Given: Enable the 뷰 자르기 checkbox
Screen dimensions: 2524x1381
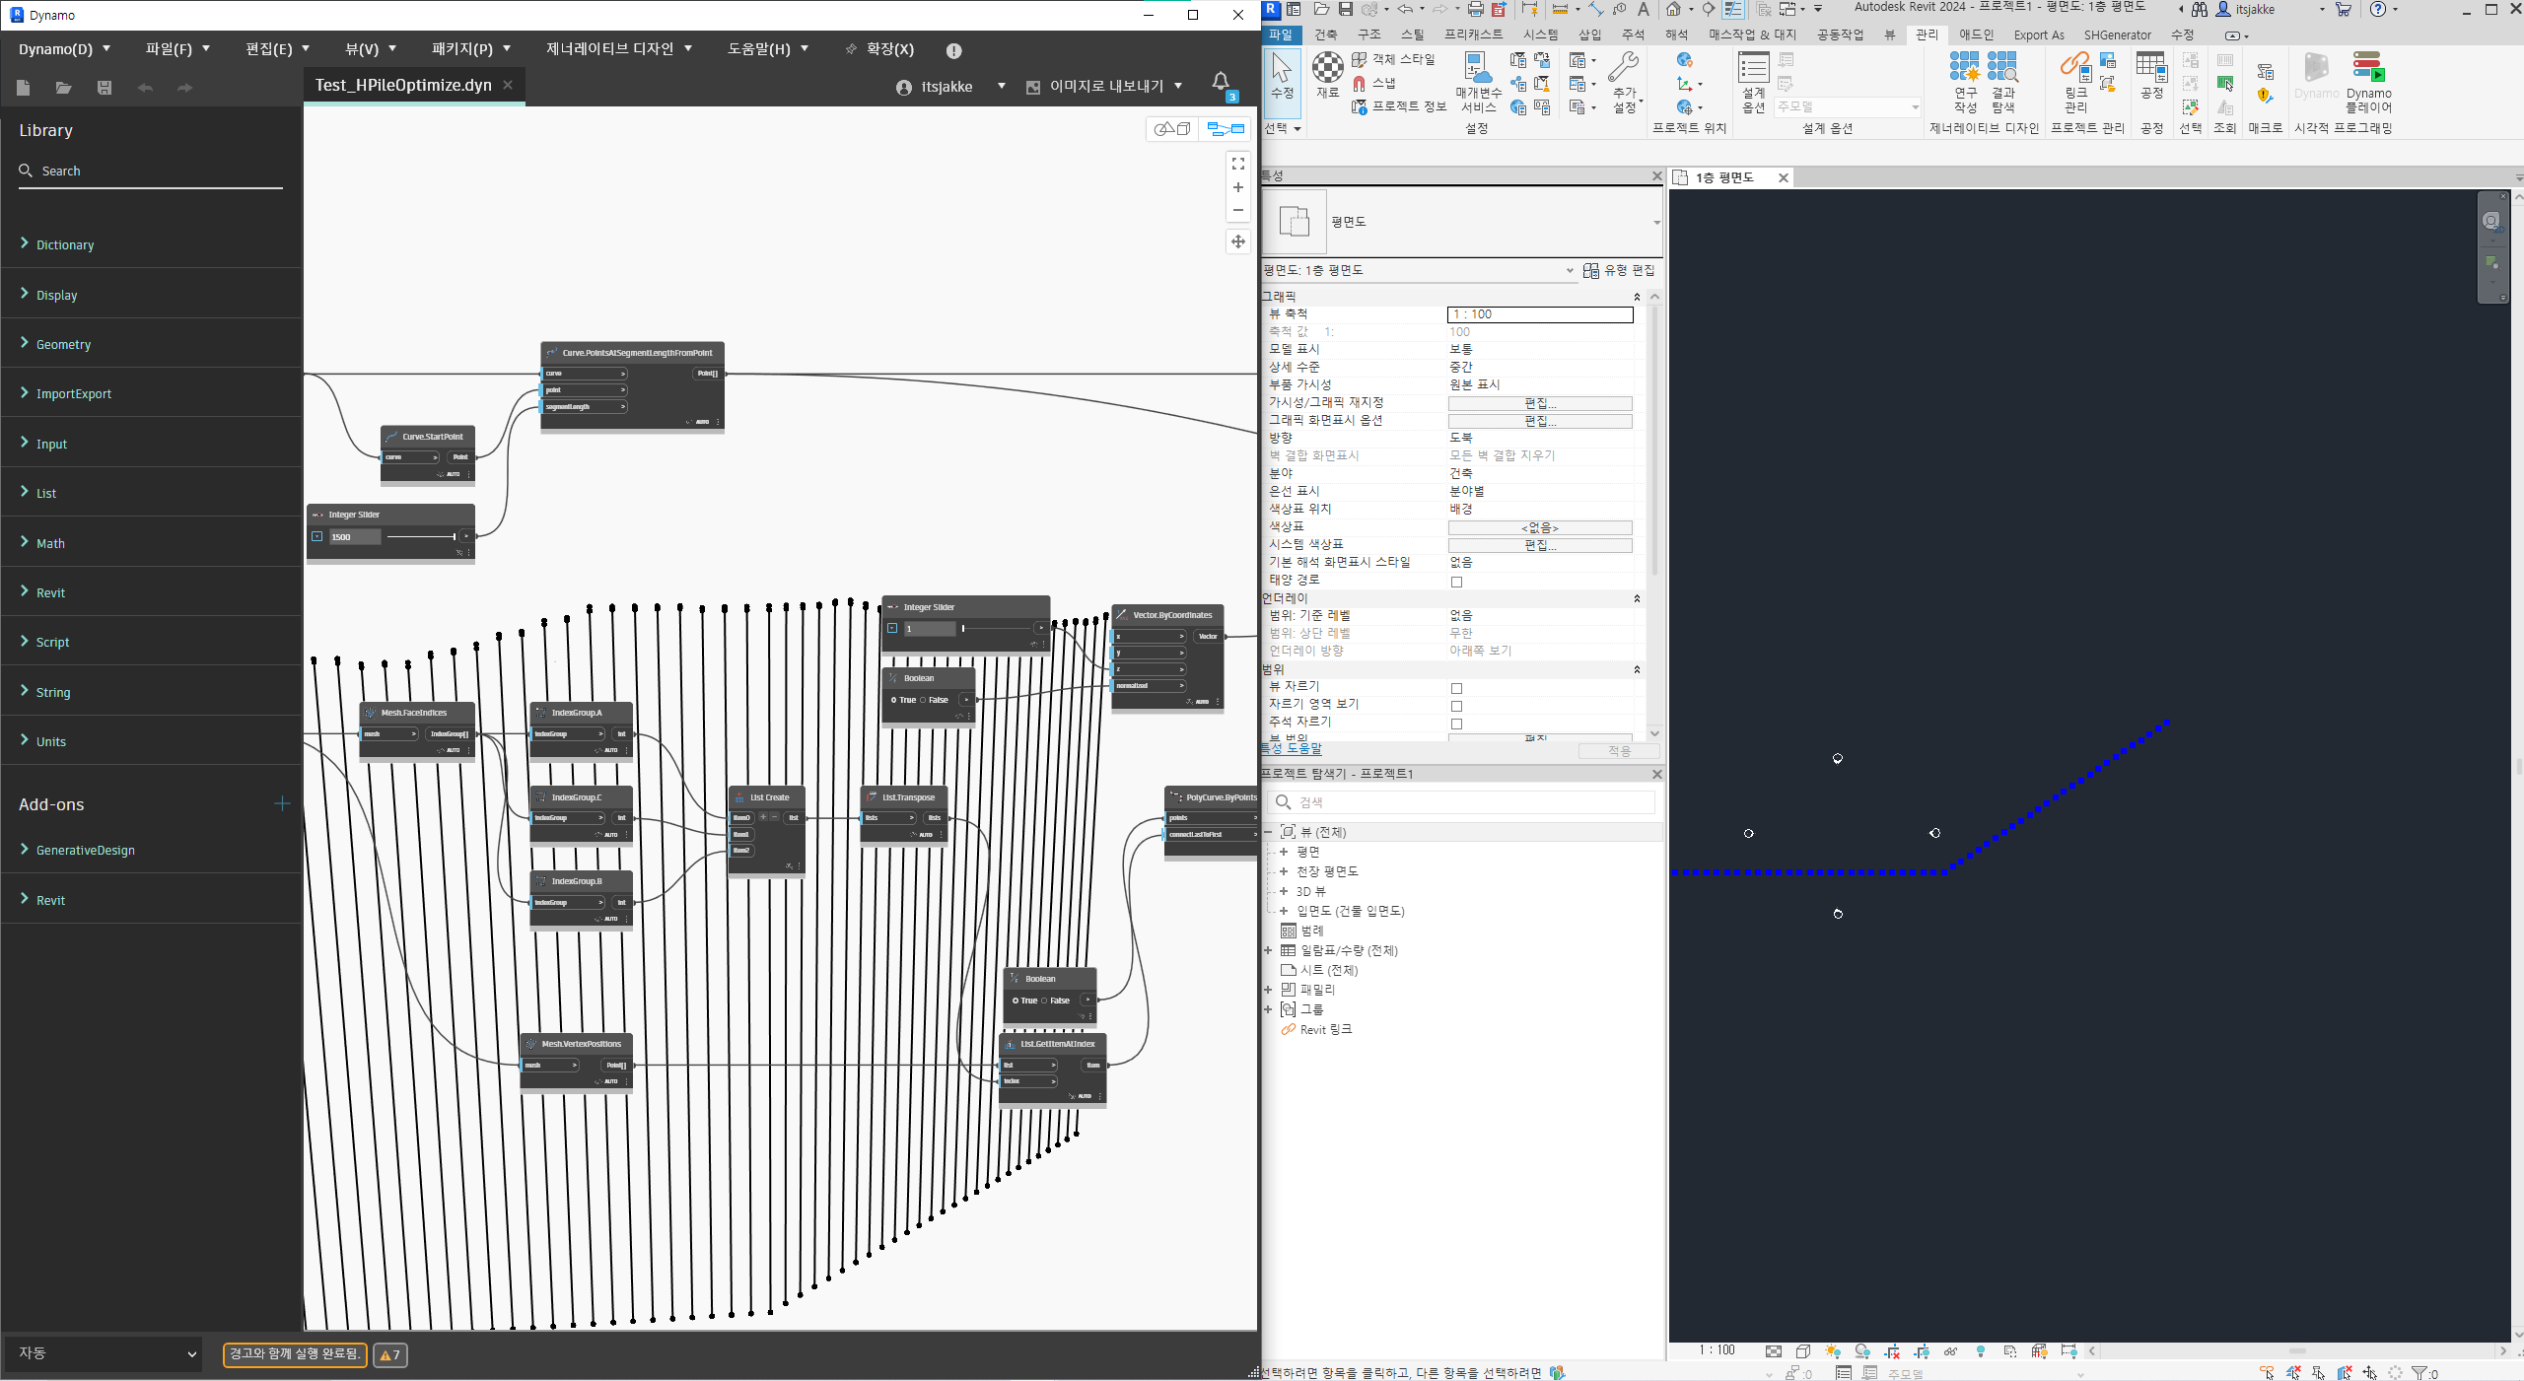Looking at the screenshot, I should pos(1456,688).
